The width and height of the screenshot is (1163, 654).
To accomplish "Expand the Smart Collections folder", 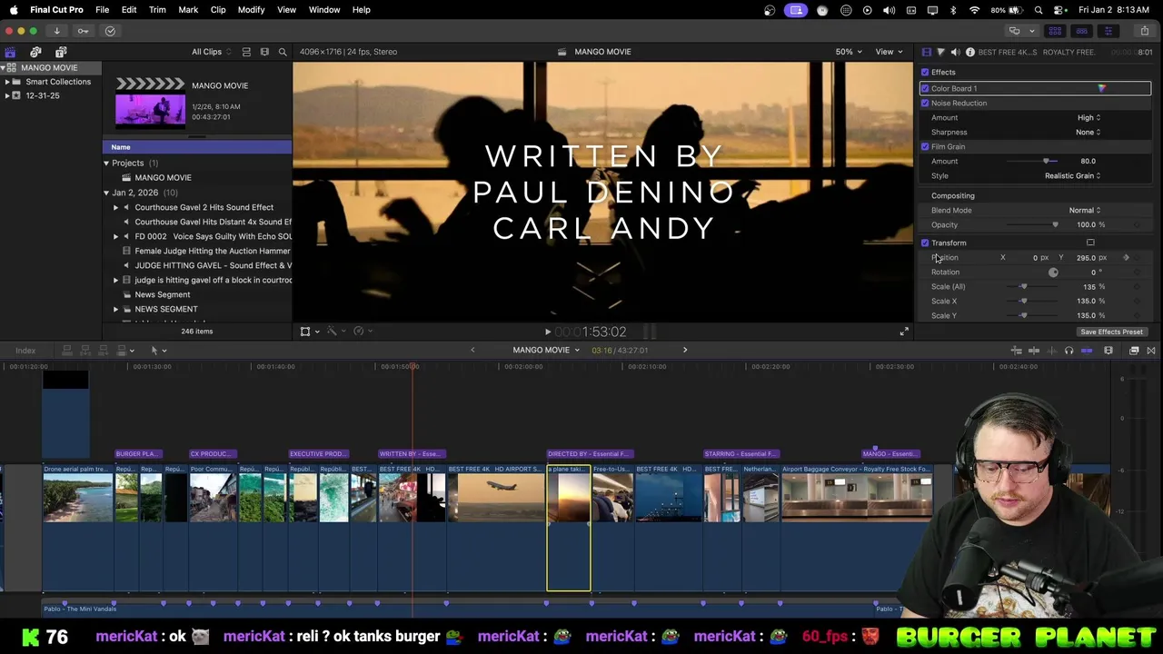I will pyautogui.click(x=7, y=82).
